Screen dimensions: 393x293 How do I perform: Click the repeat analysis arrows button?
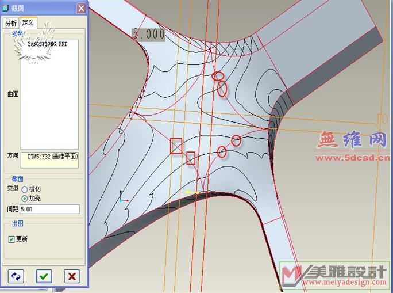(x=16, y=276)
